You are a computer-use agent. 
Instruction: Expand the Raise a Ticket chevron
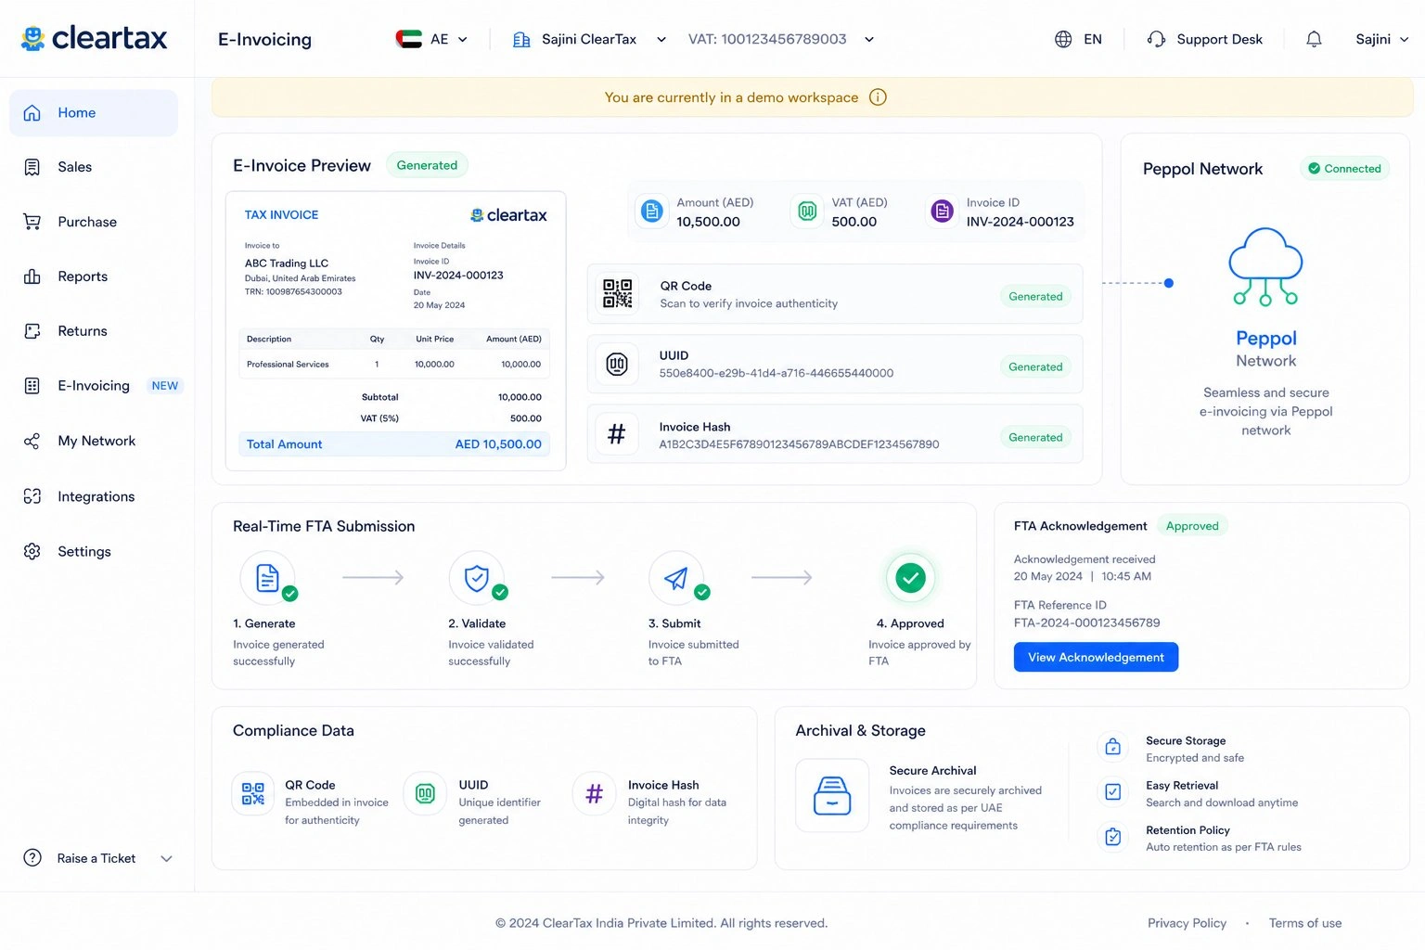coord(166,859)
